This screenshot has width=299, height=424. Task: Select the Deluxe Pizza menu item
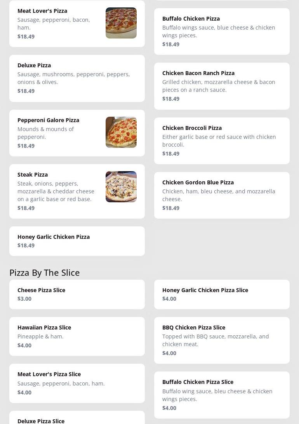pyautogui.click(x=77, y=78)
